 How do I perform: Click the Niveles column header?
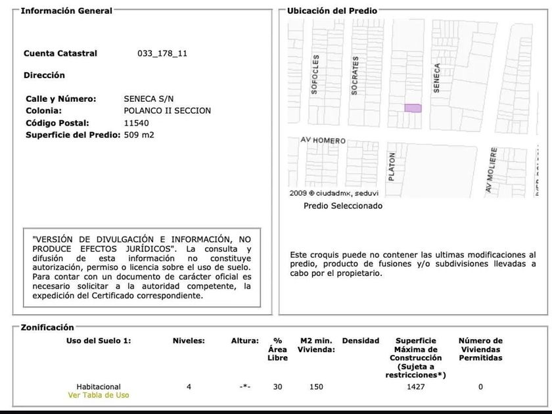pos(189,341)
